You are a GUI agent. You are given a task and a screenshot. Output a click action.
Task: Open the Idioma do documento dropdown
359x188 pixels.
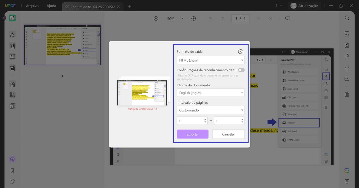click(211, 93)
